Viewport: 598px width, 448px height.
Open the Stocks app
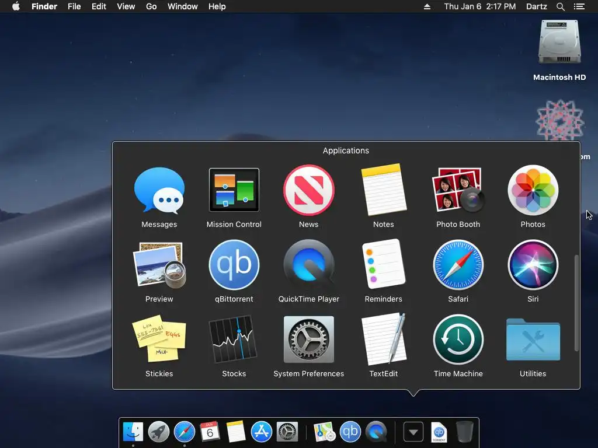234,339
